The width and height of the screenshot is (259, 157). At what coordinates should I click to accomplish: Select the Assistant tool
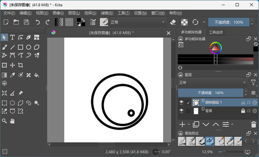tap(4, 93)
